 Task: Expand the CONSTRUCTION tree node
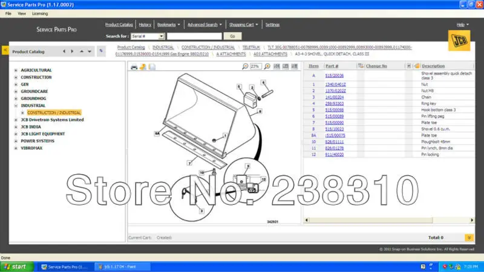(16, 77)
